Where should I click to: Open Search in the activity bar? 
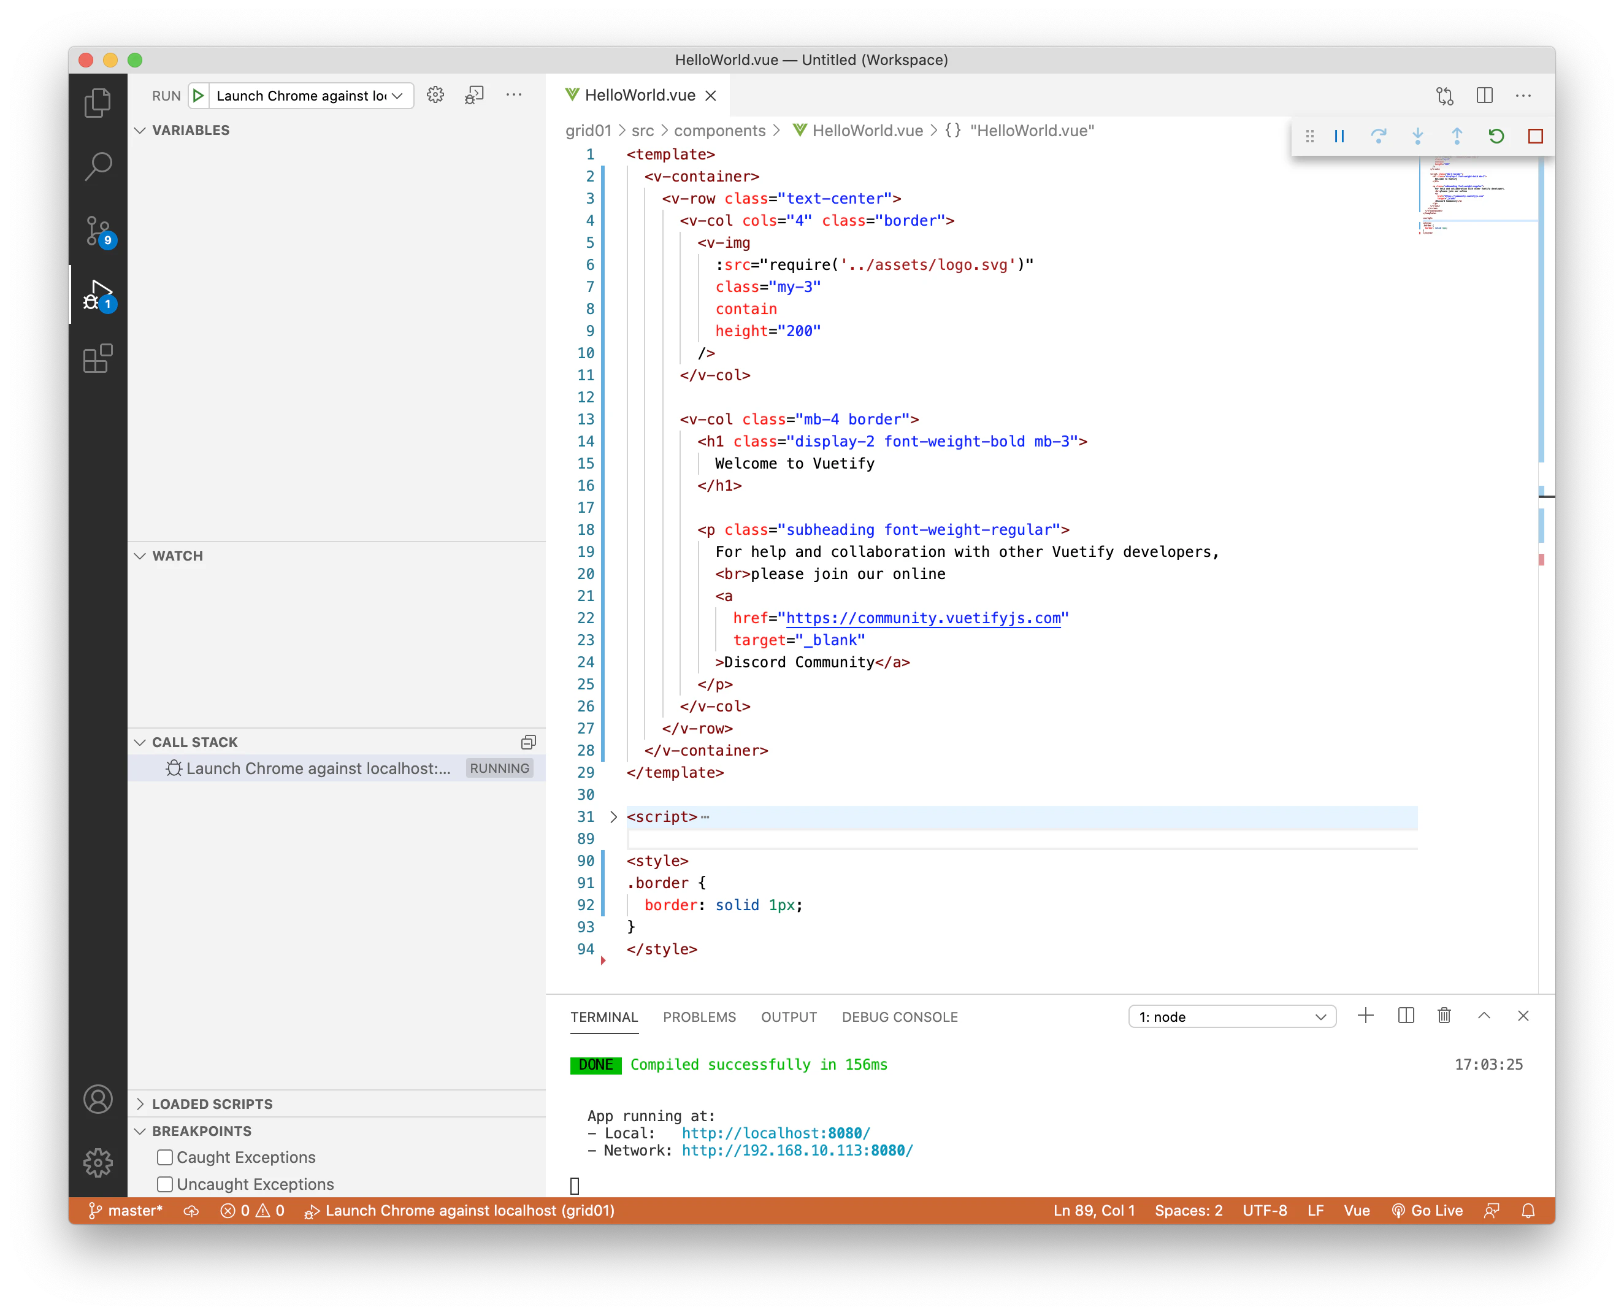click(98, 166)
